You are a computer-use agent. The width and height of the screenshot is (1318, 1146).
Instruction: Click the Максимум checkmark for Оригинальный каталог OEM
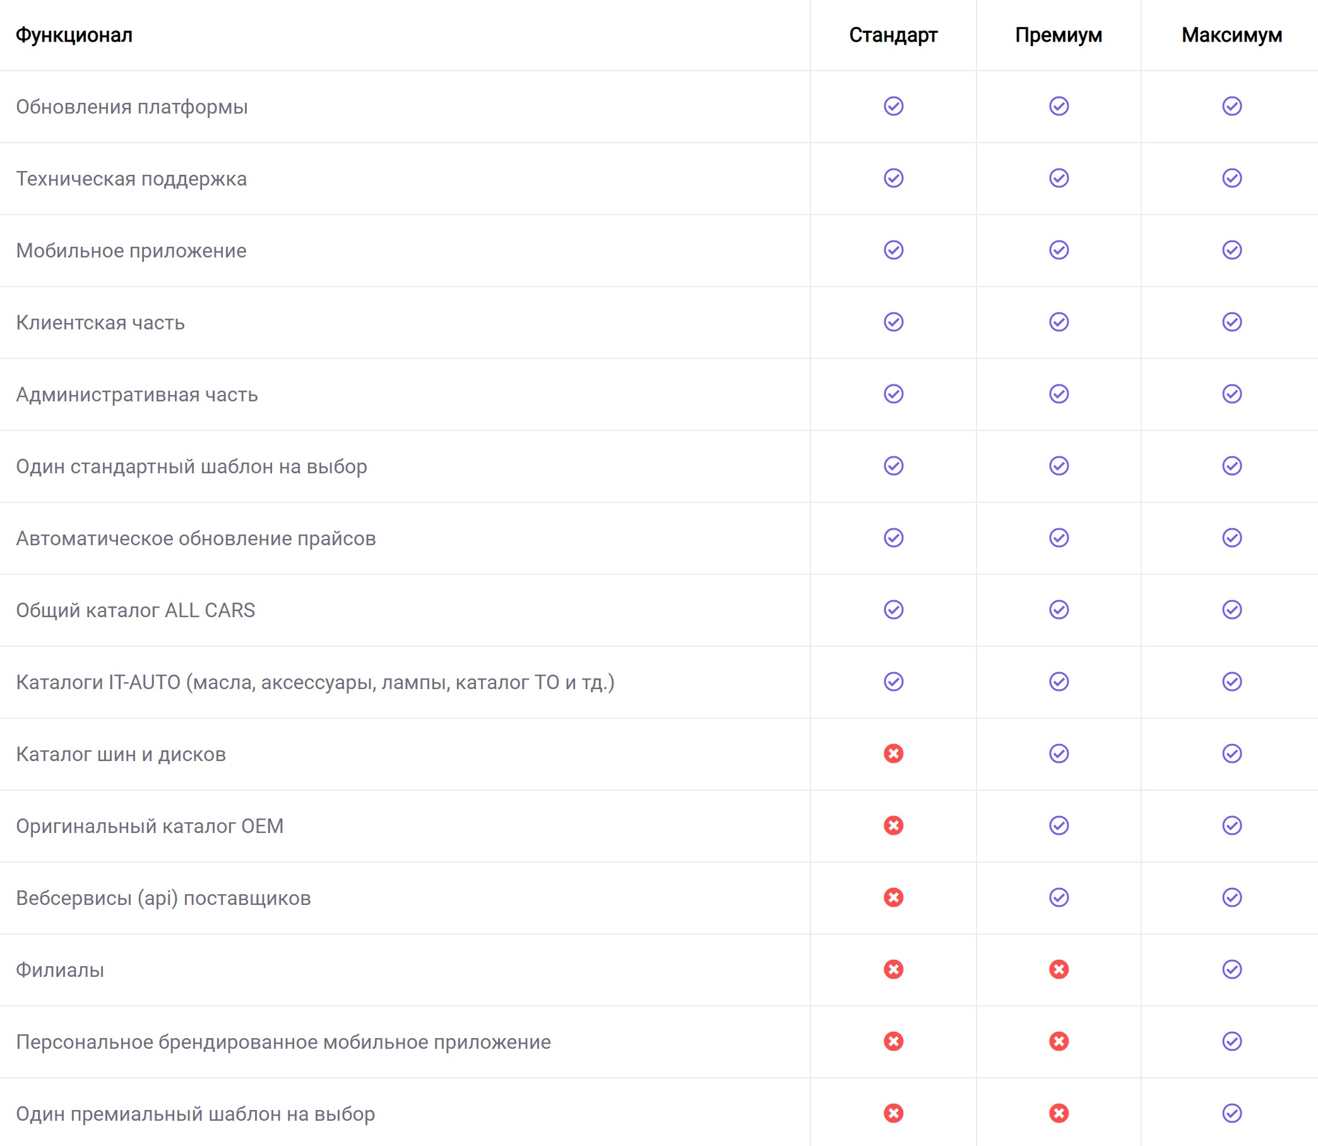point(1232,825)
